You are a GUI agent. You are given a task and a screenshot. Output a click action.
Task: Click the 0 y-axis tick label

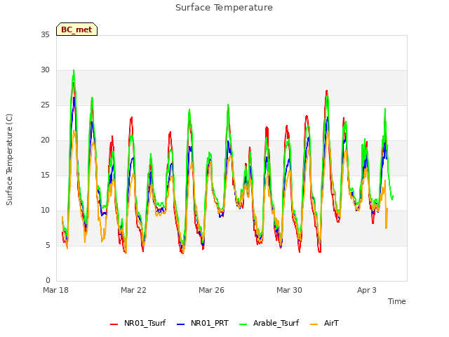48,281
